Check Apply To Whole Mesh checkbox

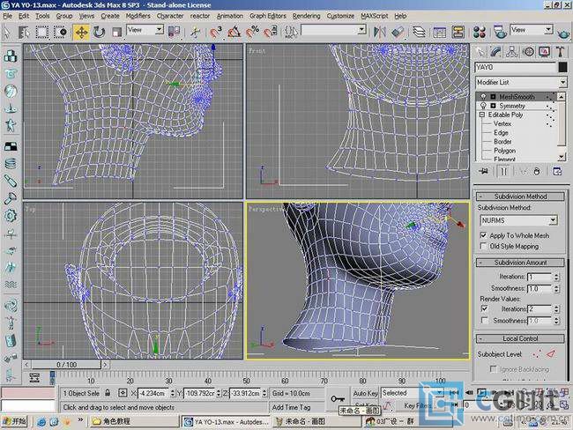click(483, 235)
